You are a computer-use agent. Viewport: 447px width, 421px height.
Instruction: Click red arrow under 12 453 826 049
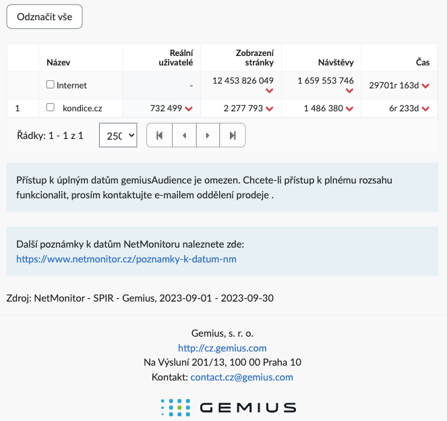[270, 90]
